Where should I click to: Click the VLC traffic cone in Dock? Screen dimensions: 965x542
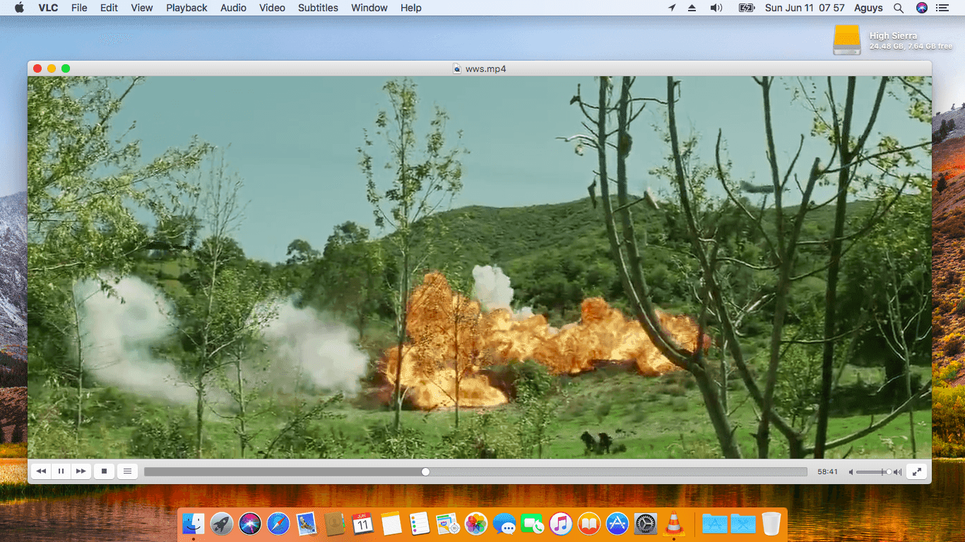click(x=674, y=524)
